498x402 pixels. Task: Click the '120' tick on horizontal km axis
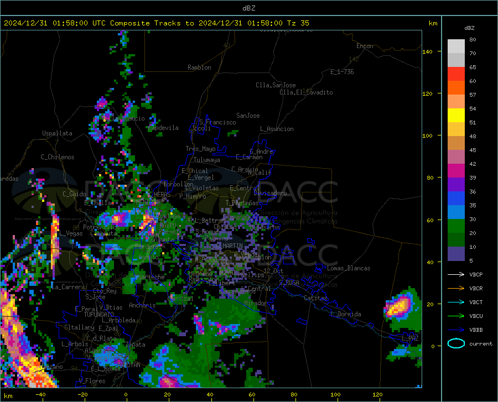pyautogui.click(x=377, y=394)
